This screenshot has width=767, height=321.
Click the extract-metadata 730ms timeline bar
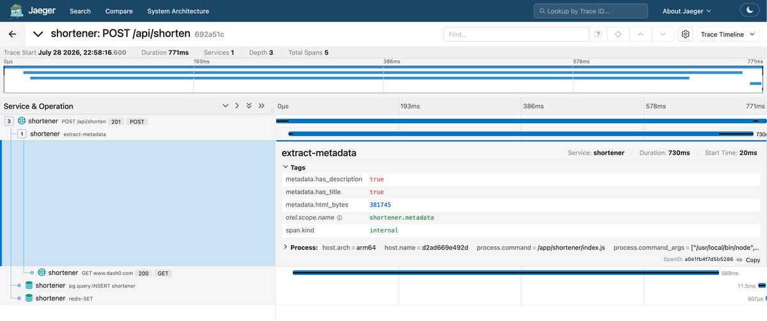tap(522, 134)
